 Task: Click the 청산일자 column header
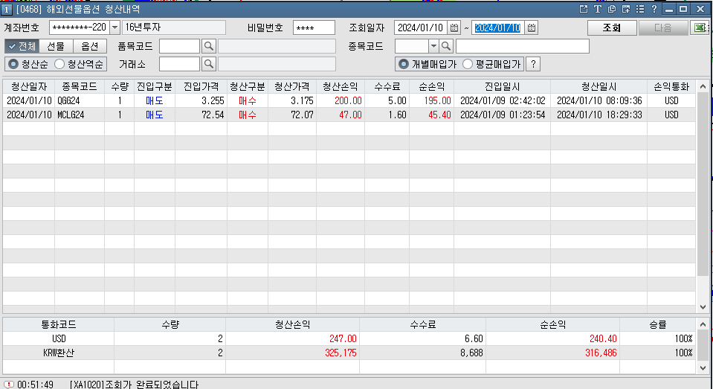pos(29,86)
